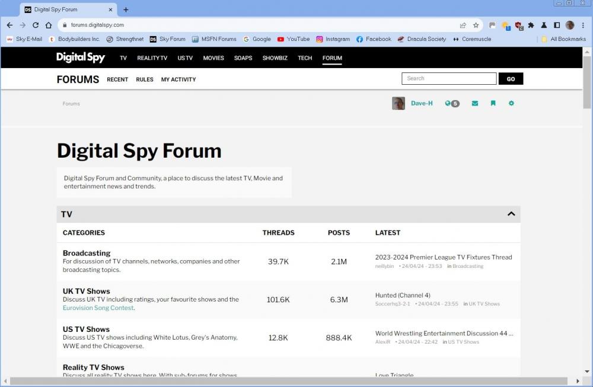The width and height of the screenshot is (593, 387).
Task: Open notifications globe icon with 5 badge
Action: click(452, 103)
